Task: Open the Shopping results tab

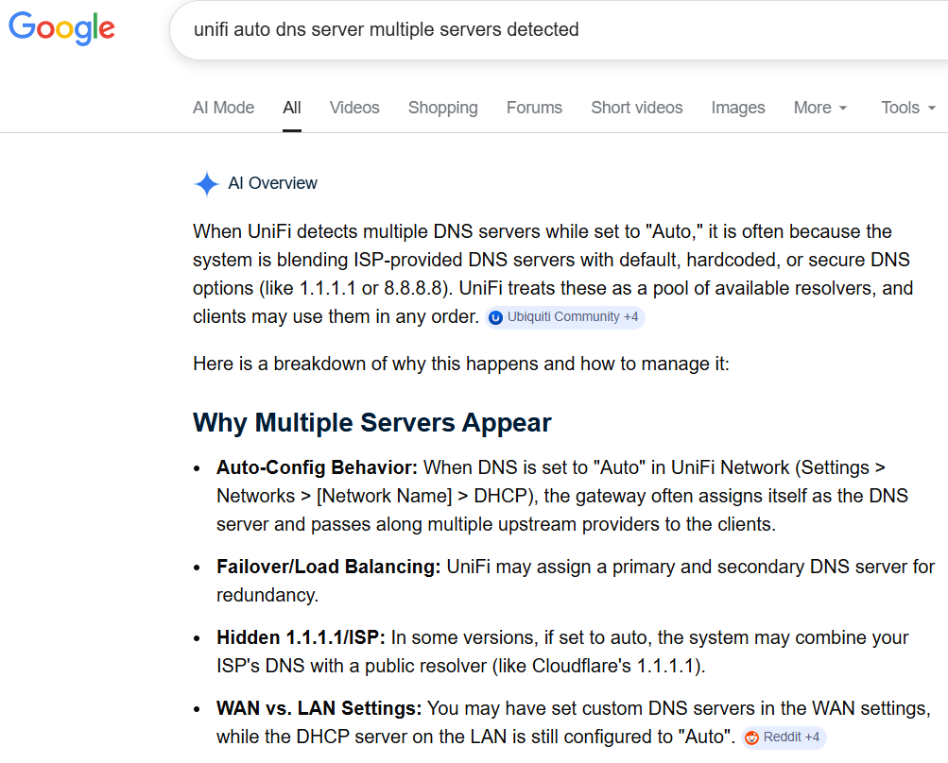Action: 442,108
